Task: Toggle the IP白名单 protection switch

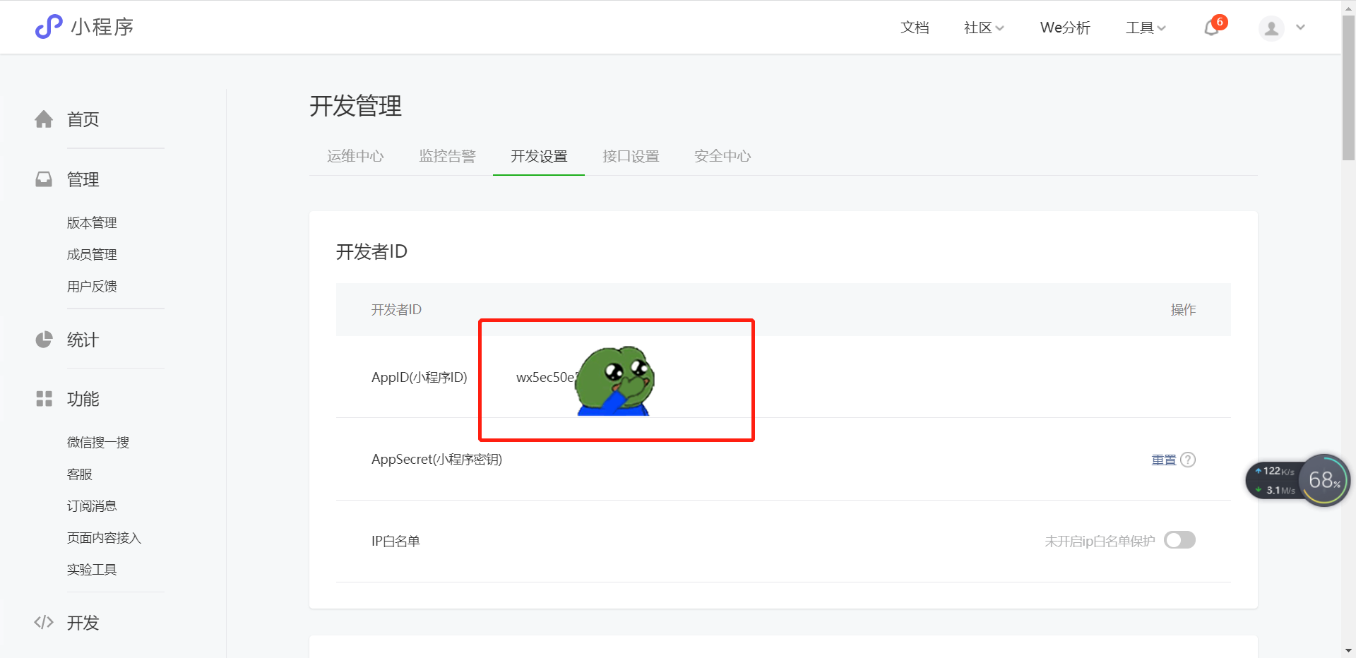Action: click(x=1179, y=540)
